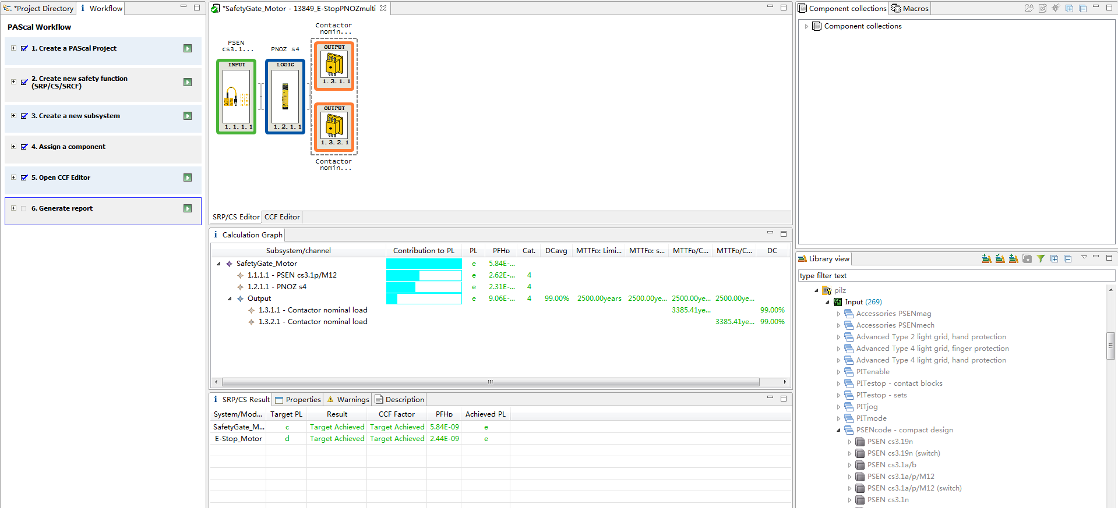This screenshot has height=508, width=1118.
Task: Click the PFHd column header in Calculation Graph
Action: [x=501, y=251]
